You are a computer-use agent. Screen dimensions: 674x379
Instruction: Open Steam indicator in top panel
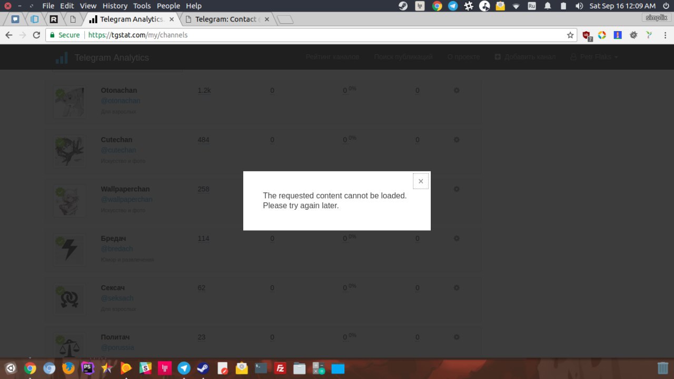(x=403, y=6)
